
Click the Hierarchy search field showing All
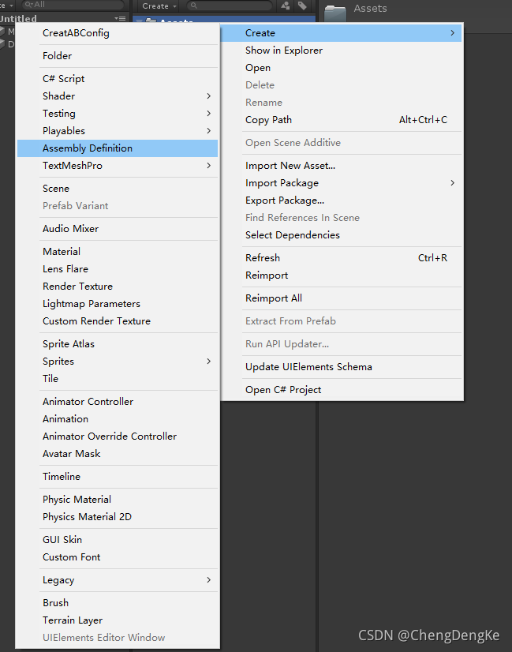pos(73,5)
